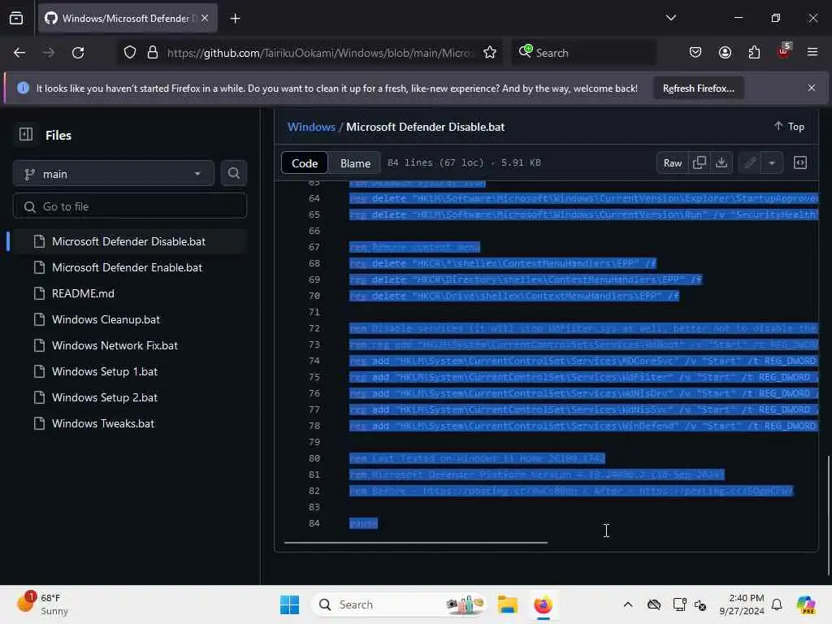Click the horizontal code scrollbar
Screen dimensions: 832x624
415,542
